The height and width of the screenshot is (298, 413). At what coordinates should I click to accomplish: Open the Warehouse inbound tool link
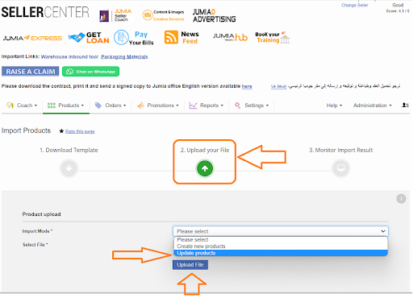(69, 56)
